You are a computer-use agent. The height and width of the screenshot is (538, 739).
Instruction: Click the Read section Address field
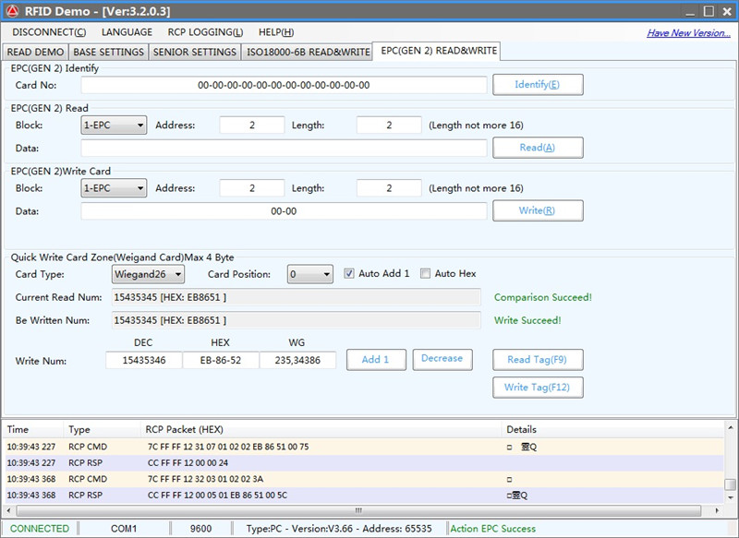tap(252, 126)
